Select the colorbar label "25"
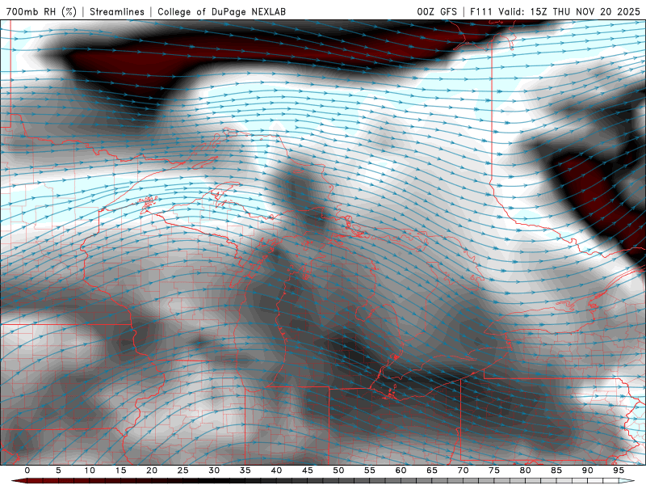This screenshot has height=485, width=646. click(182, 470)
